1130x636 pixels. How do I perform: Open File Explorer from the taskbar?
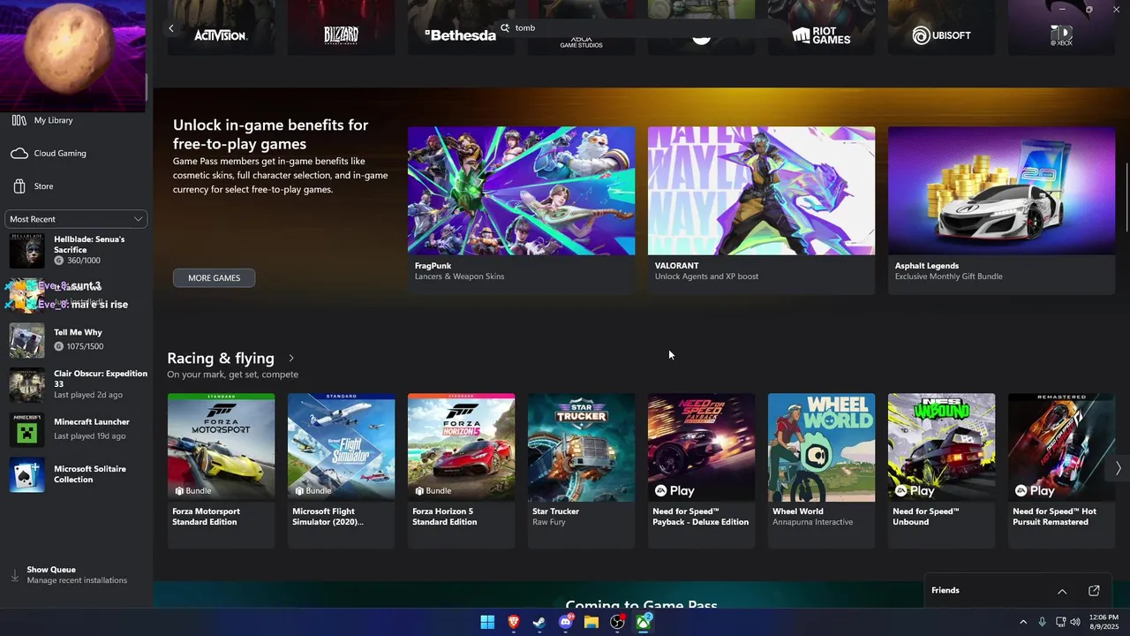(591, 623)
